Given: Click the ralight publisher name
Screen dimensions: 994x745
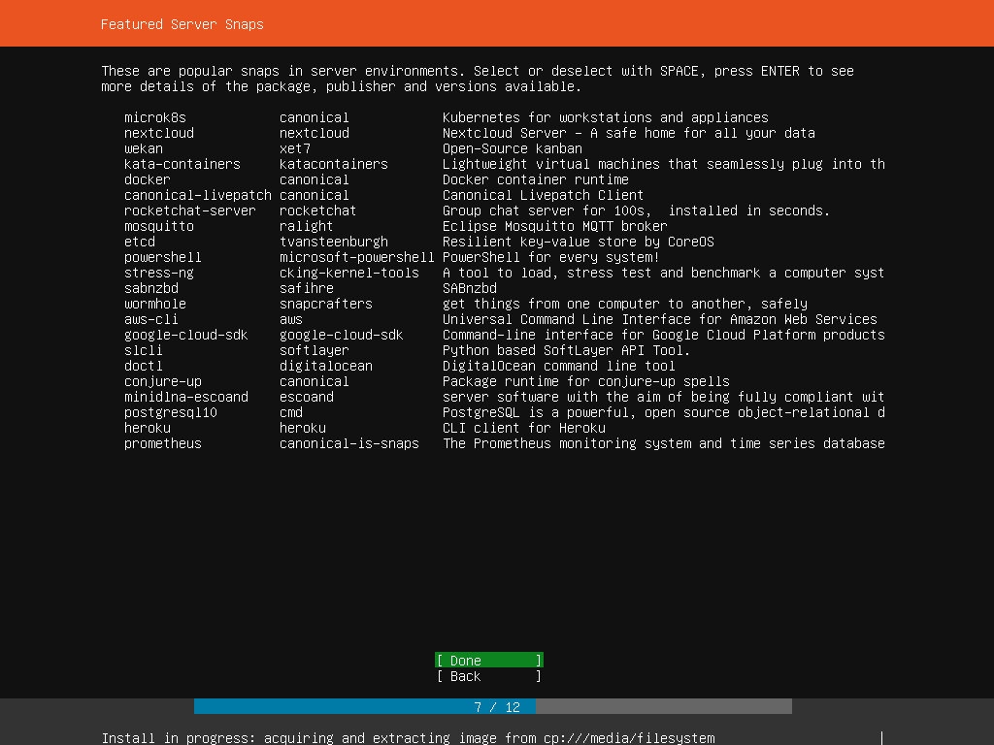Looking at the screenshot, I should 306,226.
